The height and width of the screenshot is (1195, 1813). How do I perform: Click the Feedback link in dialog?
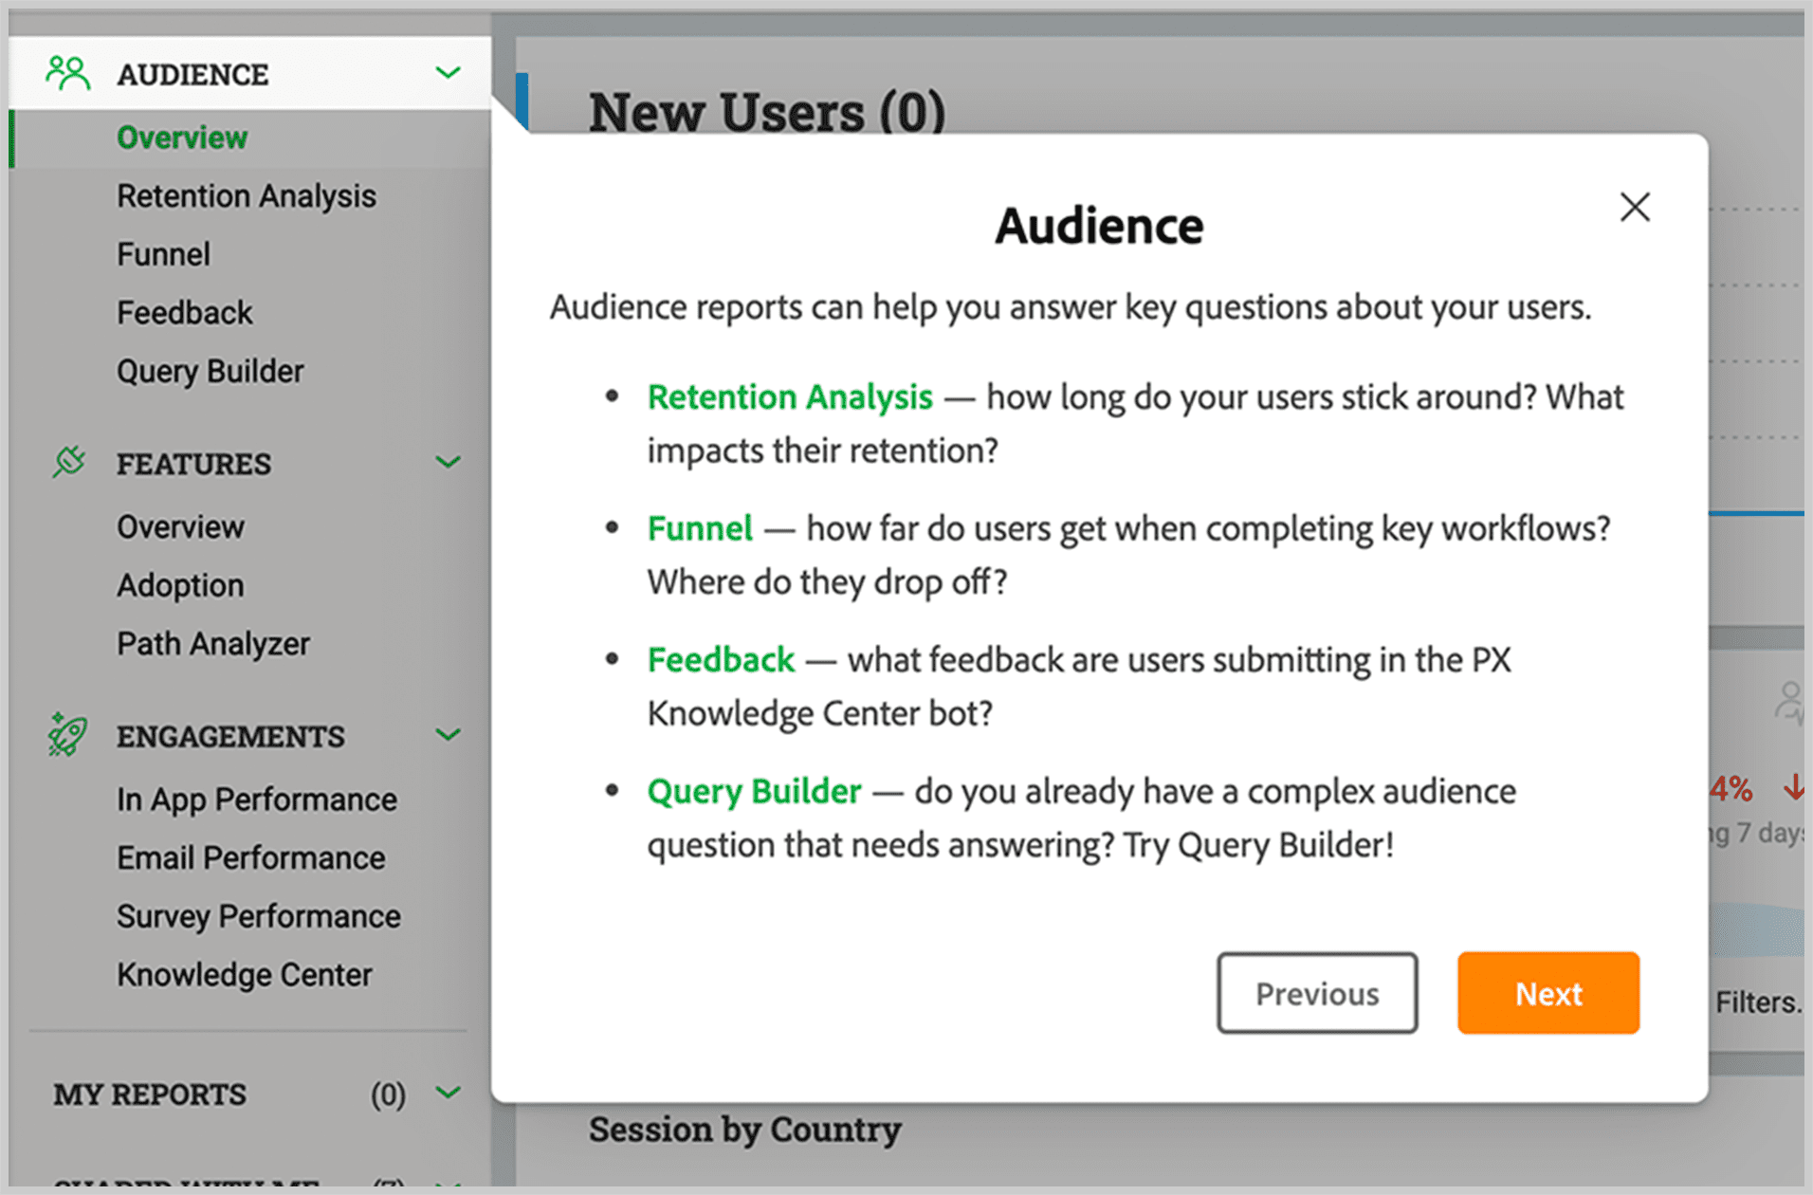point(721,660)
